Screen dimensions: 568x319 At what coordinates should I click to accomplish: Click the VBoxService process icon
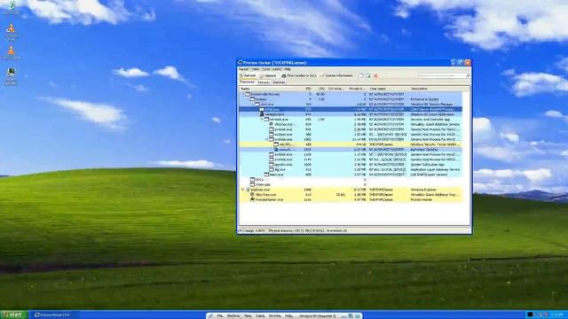pos(271,124)
